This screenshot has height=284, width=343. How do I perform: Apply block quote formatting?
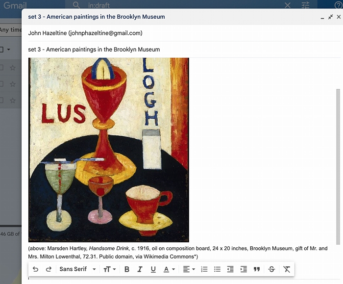click(257, 269)
